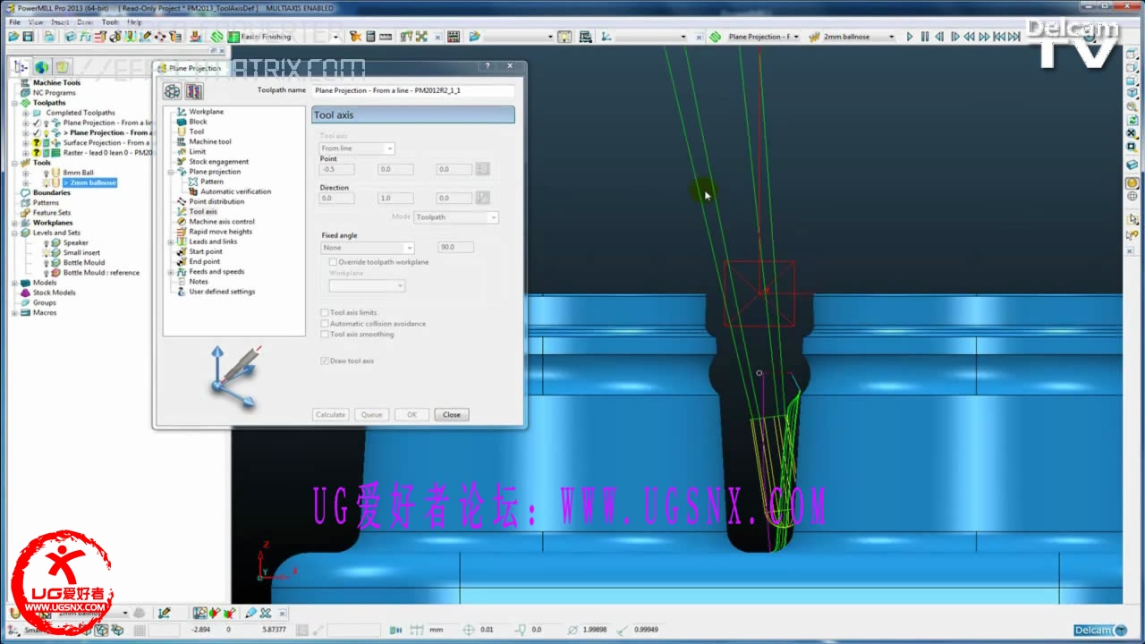Click the OK button in dialog
Screen dimensions: 1145x644
coord(411,414)
